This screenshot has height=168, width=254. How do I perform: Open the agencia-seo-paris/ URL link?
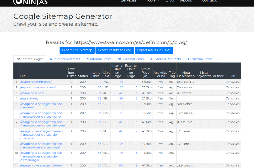(42, 115)
